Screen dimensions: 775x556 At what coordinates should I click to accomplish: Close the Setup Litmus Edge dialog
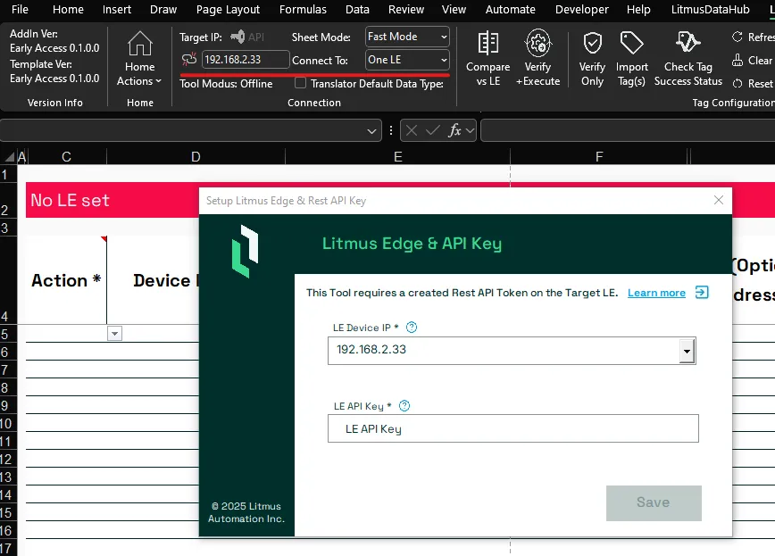(x=719, y=200)
